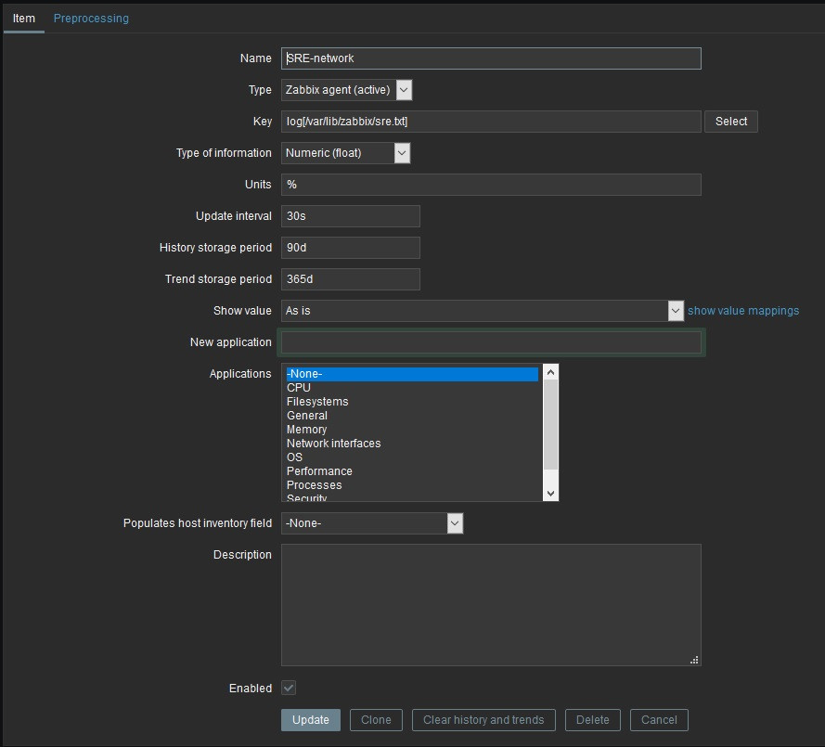The image size is (825, 747).
Task: Click Clear history and trends
Action: pos(483,720)
